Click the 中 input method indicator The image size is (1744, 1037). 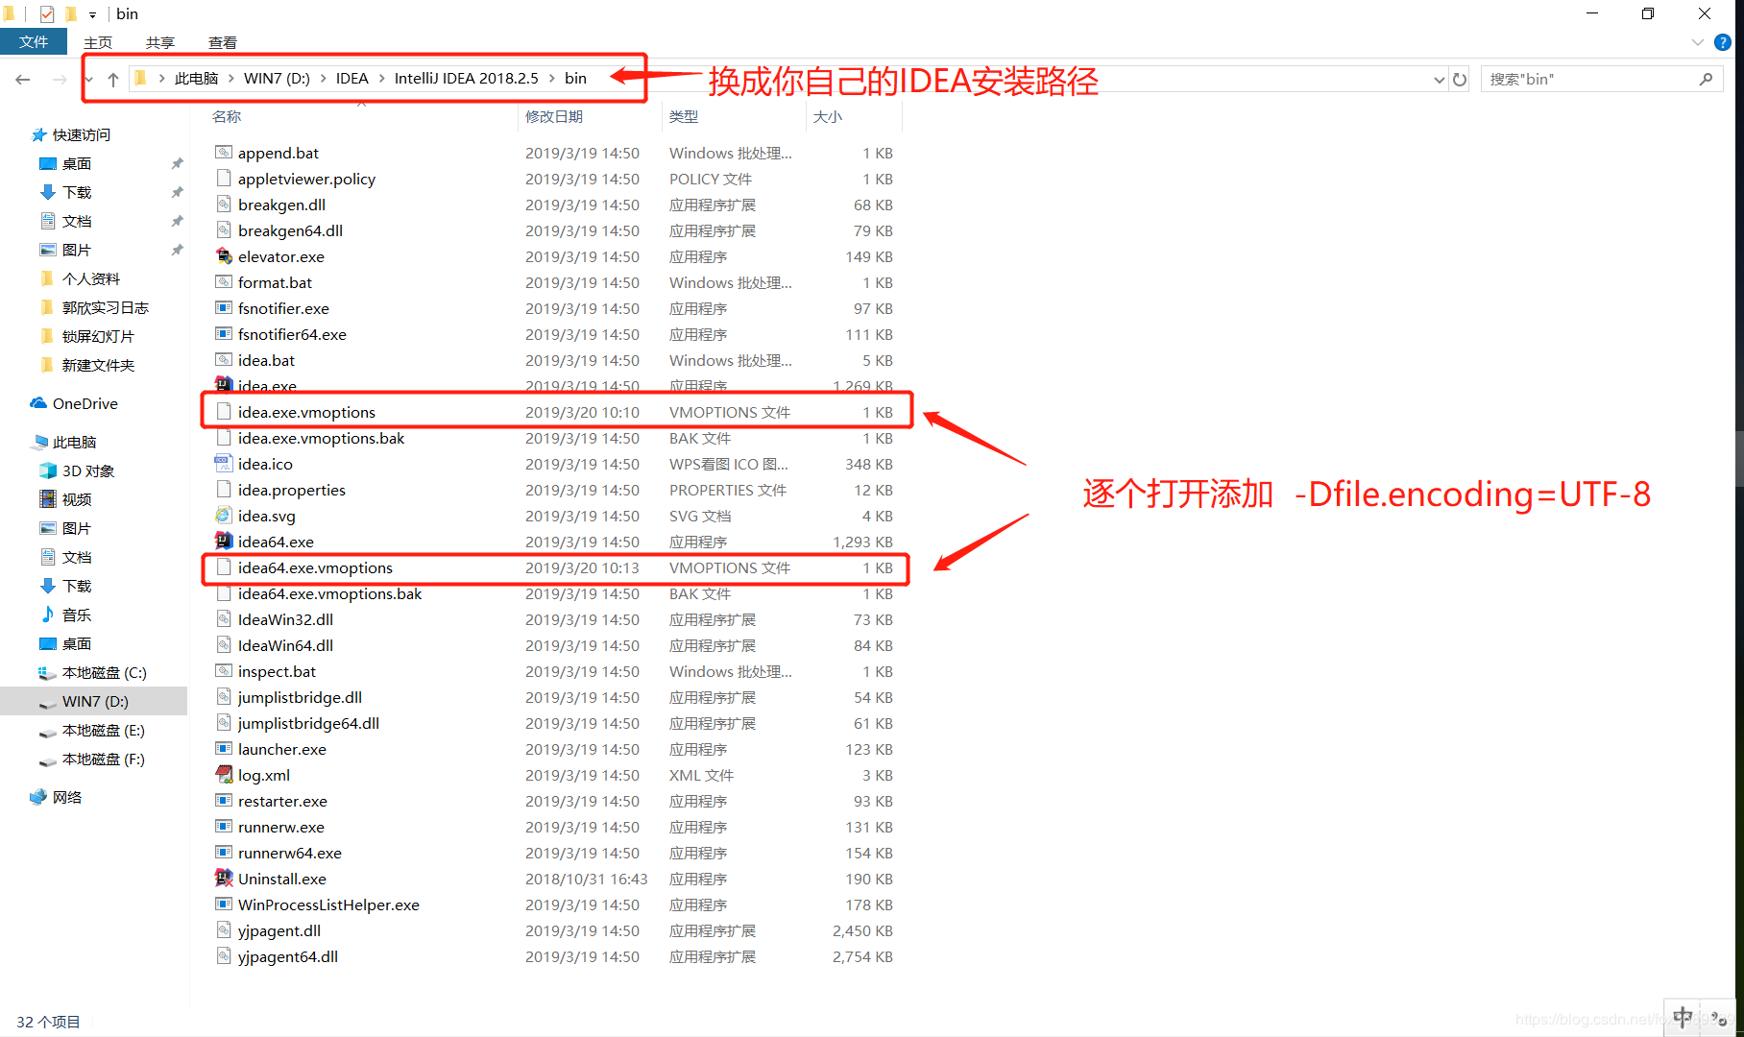pos(1683,1017)
